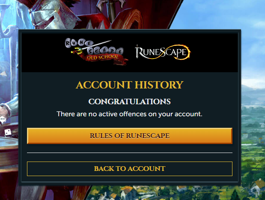Click the no active offences message
Image resolution: width=265 pixels, height=200 pixels.
[130, 114]
